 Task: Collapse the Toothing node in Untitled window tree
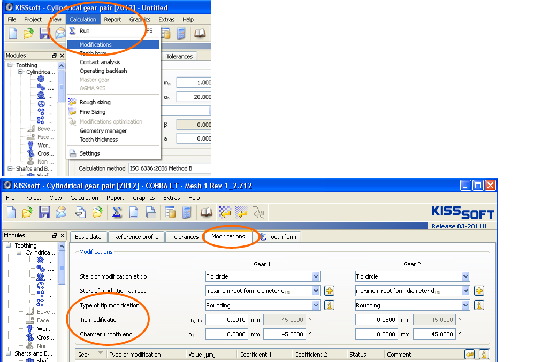10,65
